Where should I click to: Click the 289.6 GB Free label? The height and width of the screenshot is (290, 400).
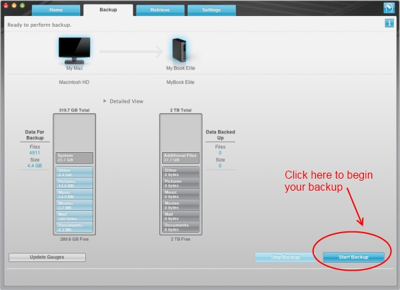(75, 239)
